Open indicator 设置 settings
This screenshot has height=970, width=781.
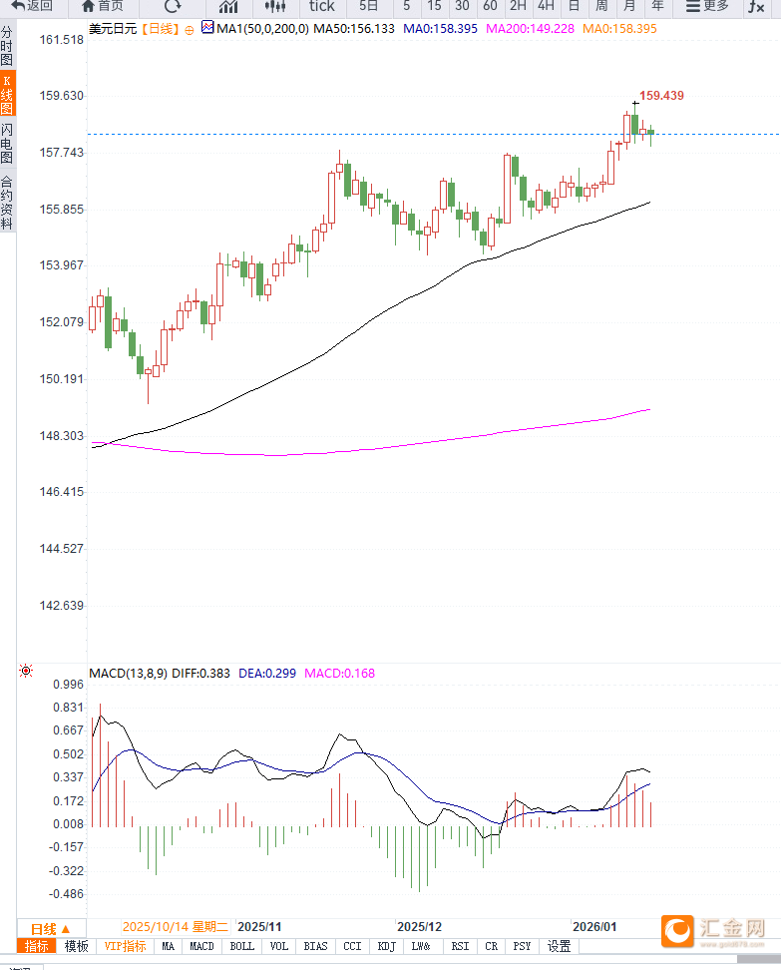[x=559, y=946]
